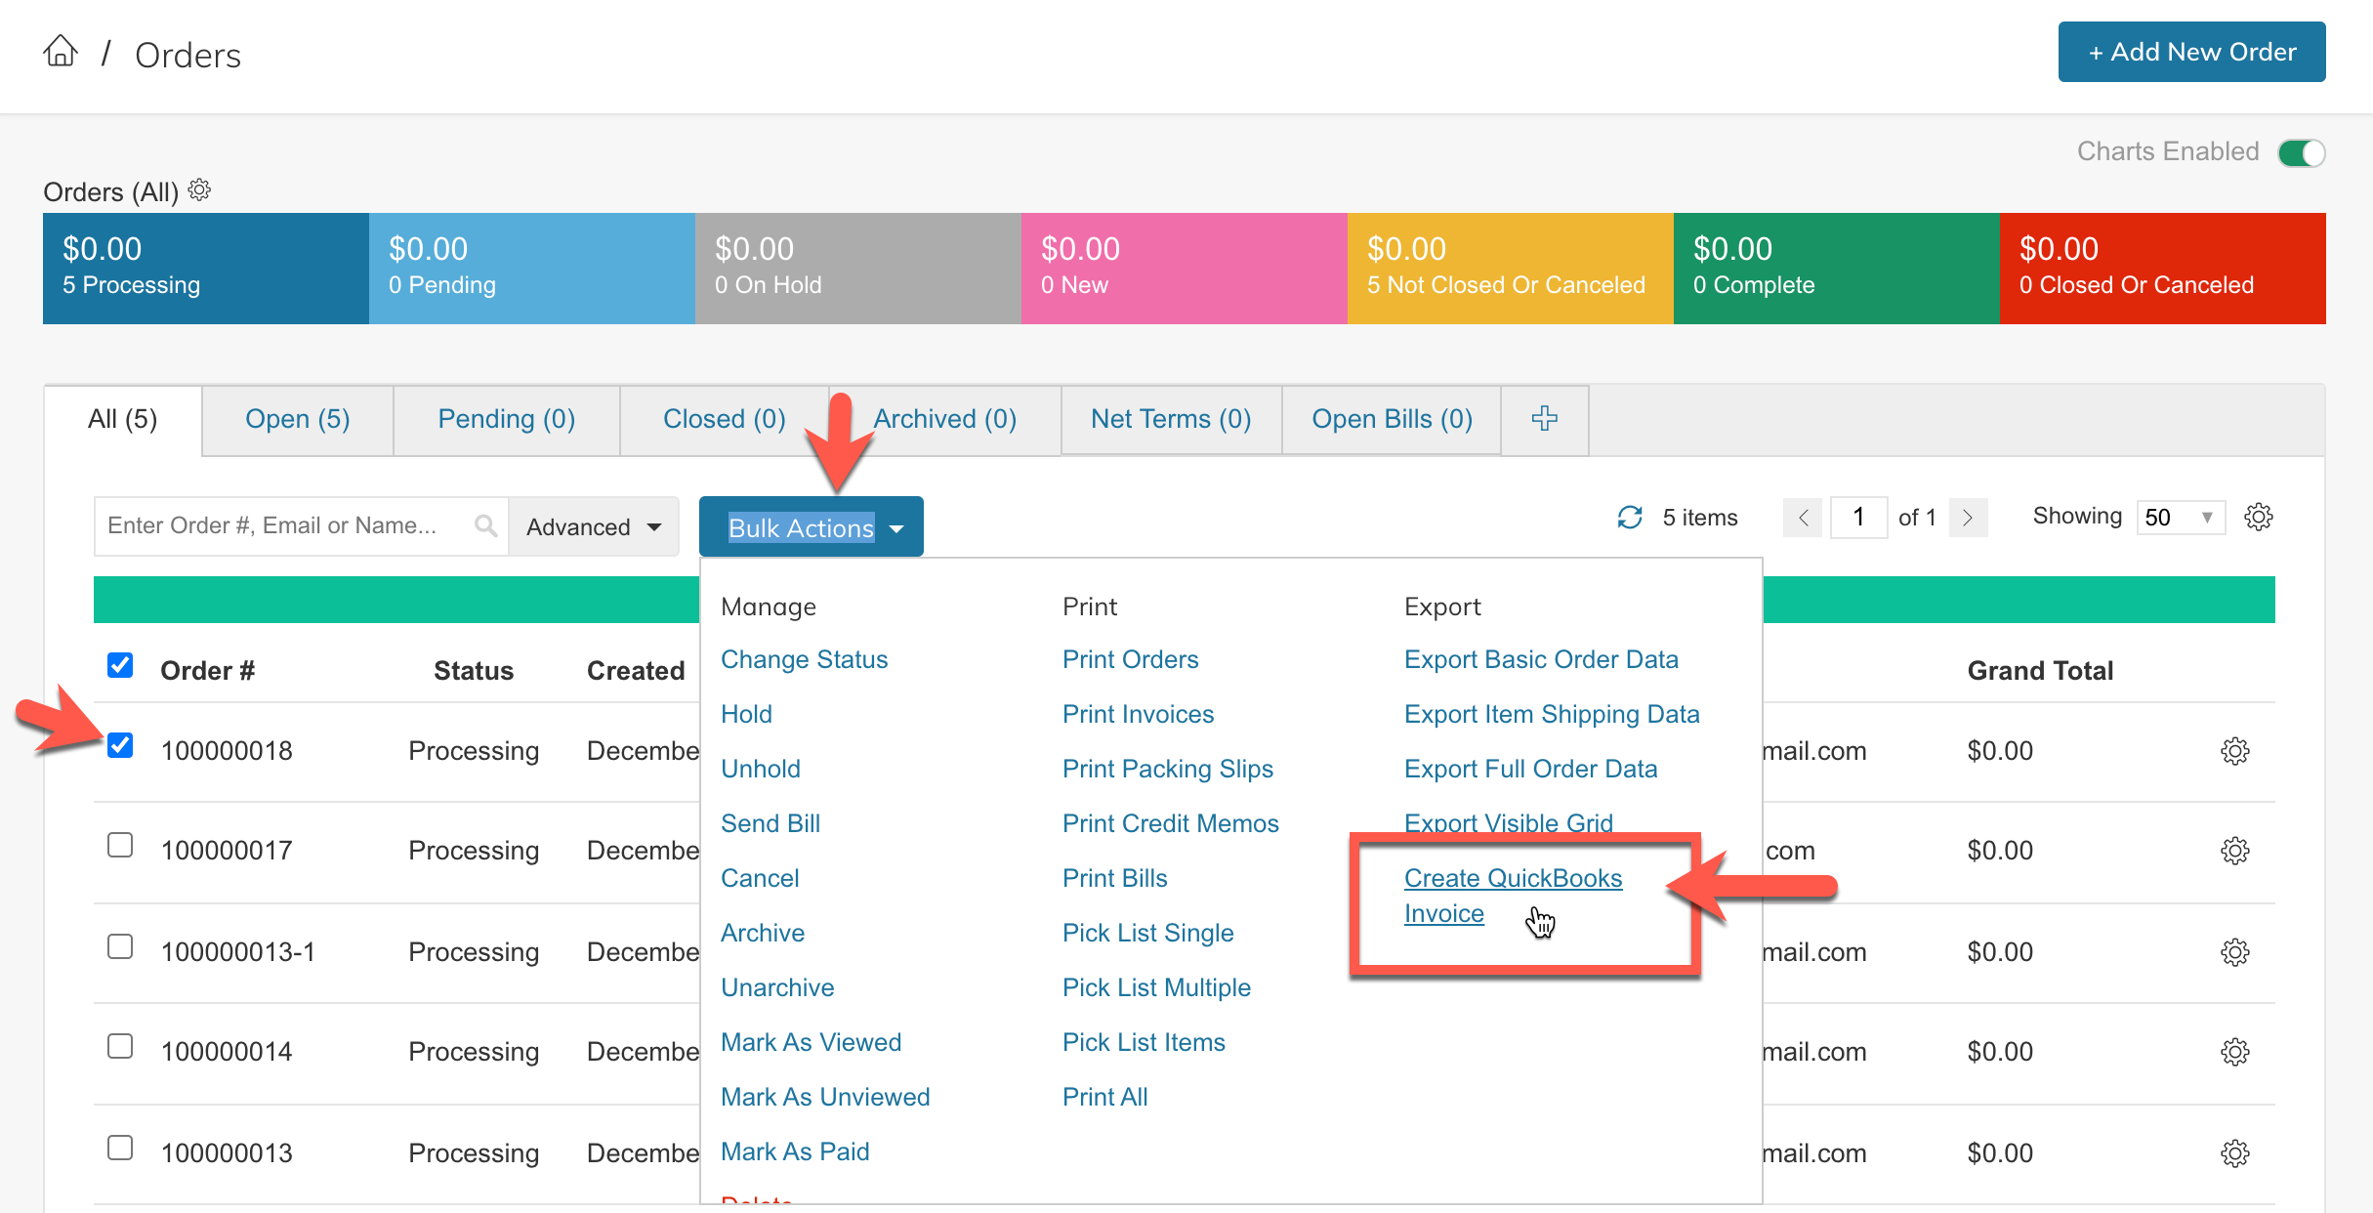Open the Orders (All) chart settings gear
The width and height of the screenshot is (2373, 1213).
(199, 190)
